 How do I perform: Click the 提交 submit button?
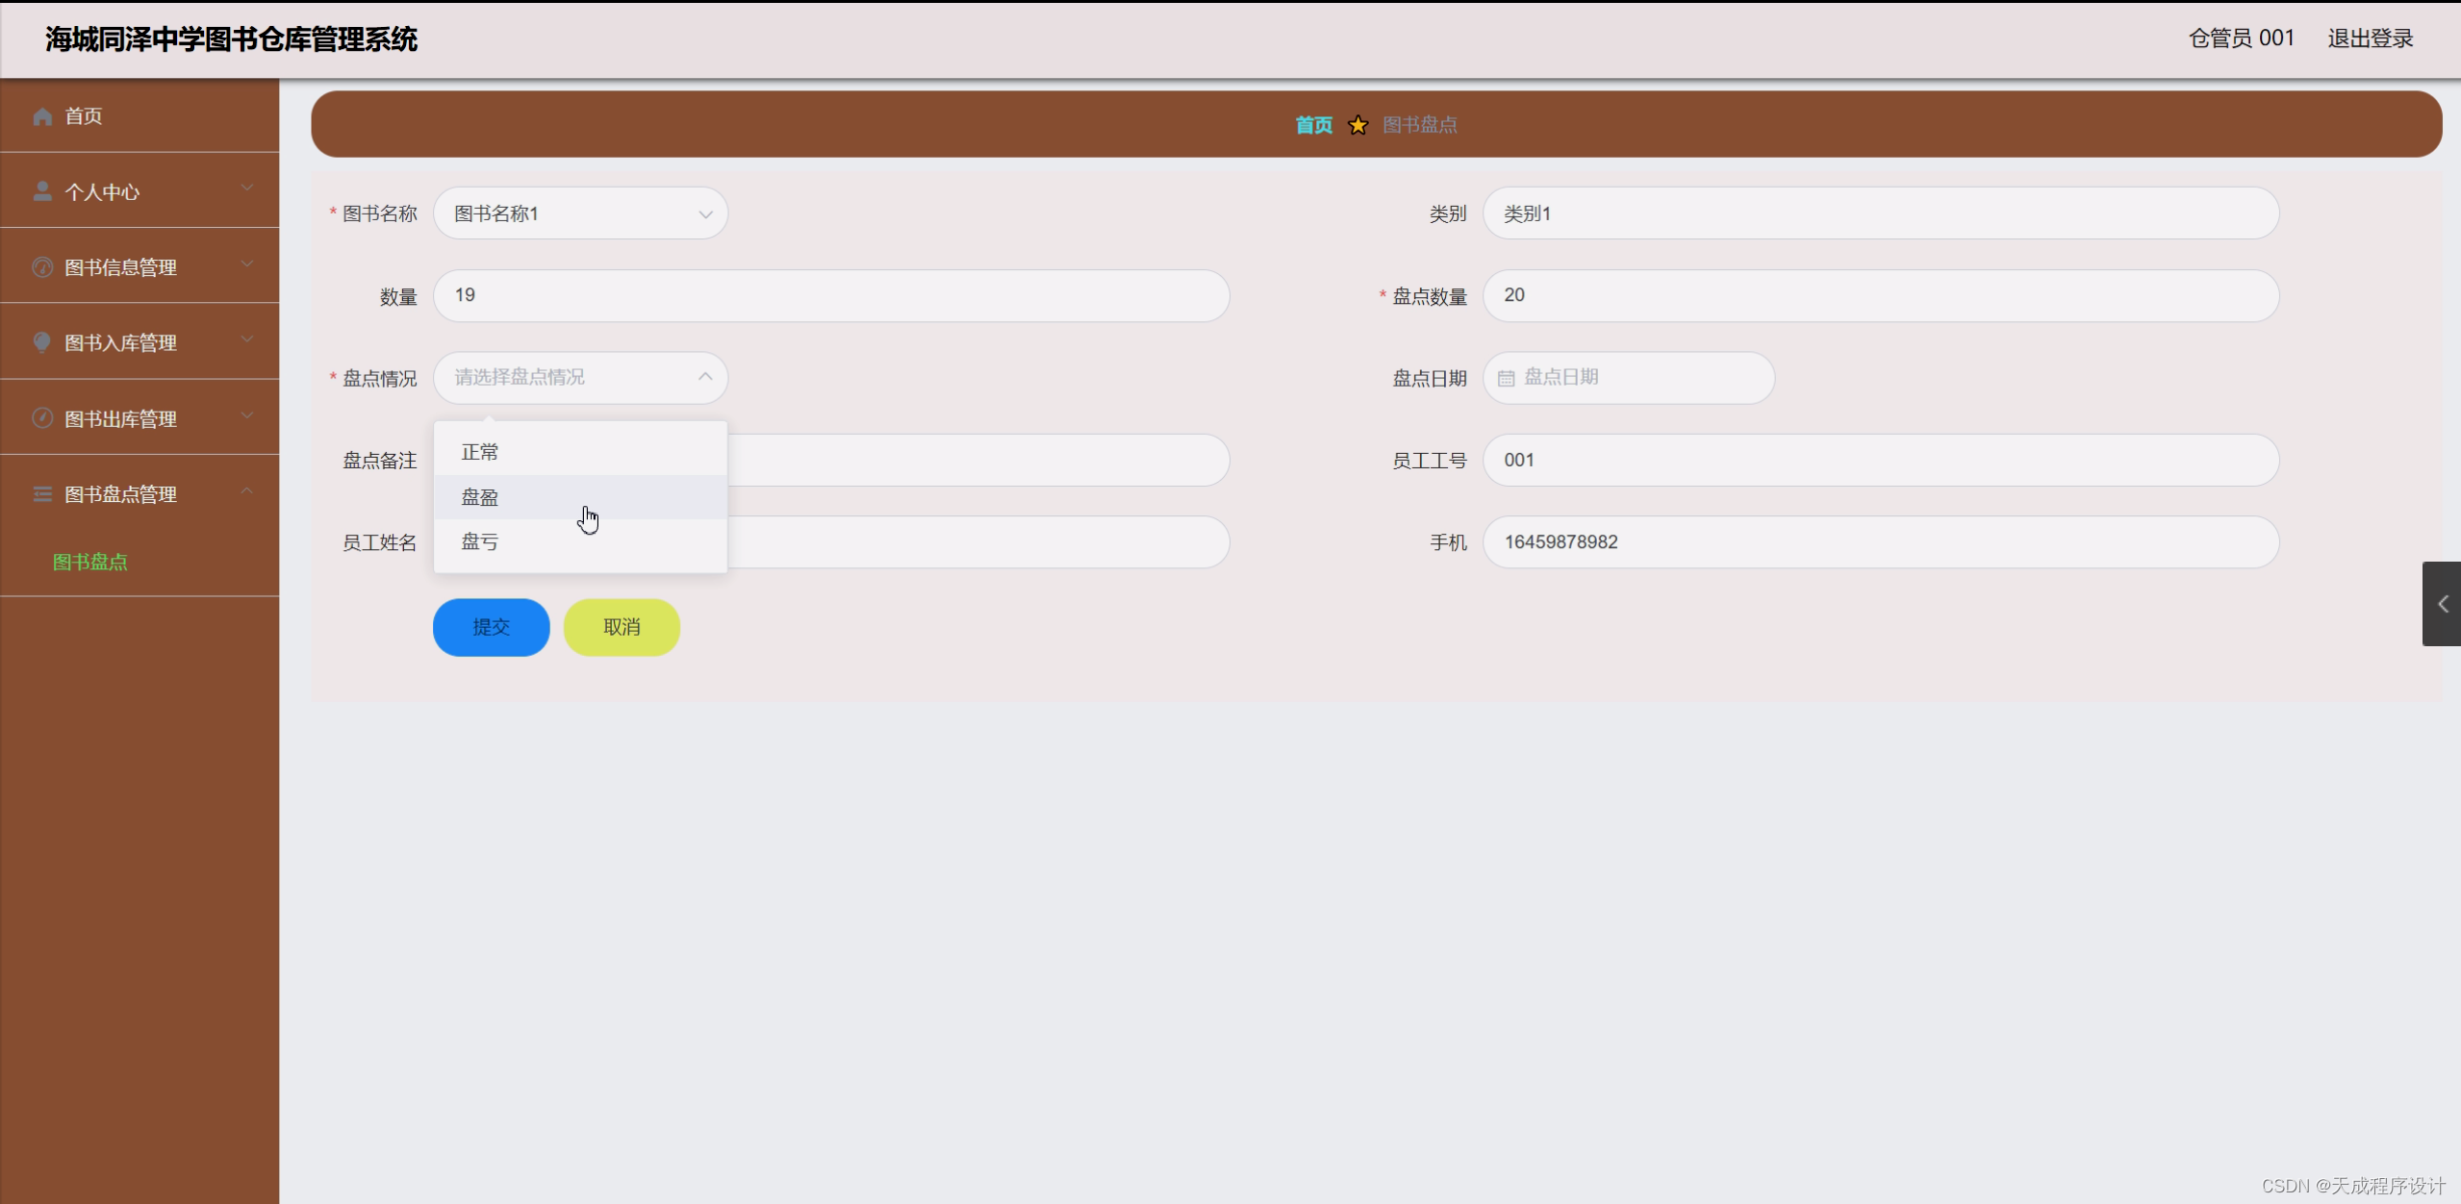point(491,627)
